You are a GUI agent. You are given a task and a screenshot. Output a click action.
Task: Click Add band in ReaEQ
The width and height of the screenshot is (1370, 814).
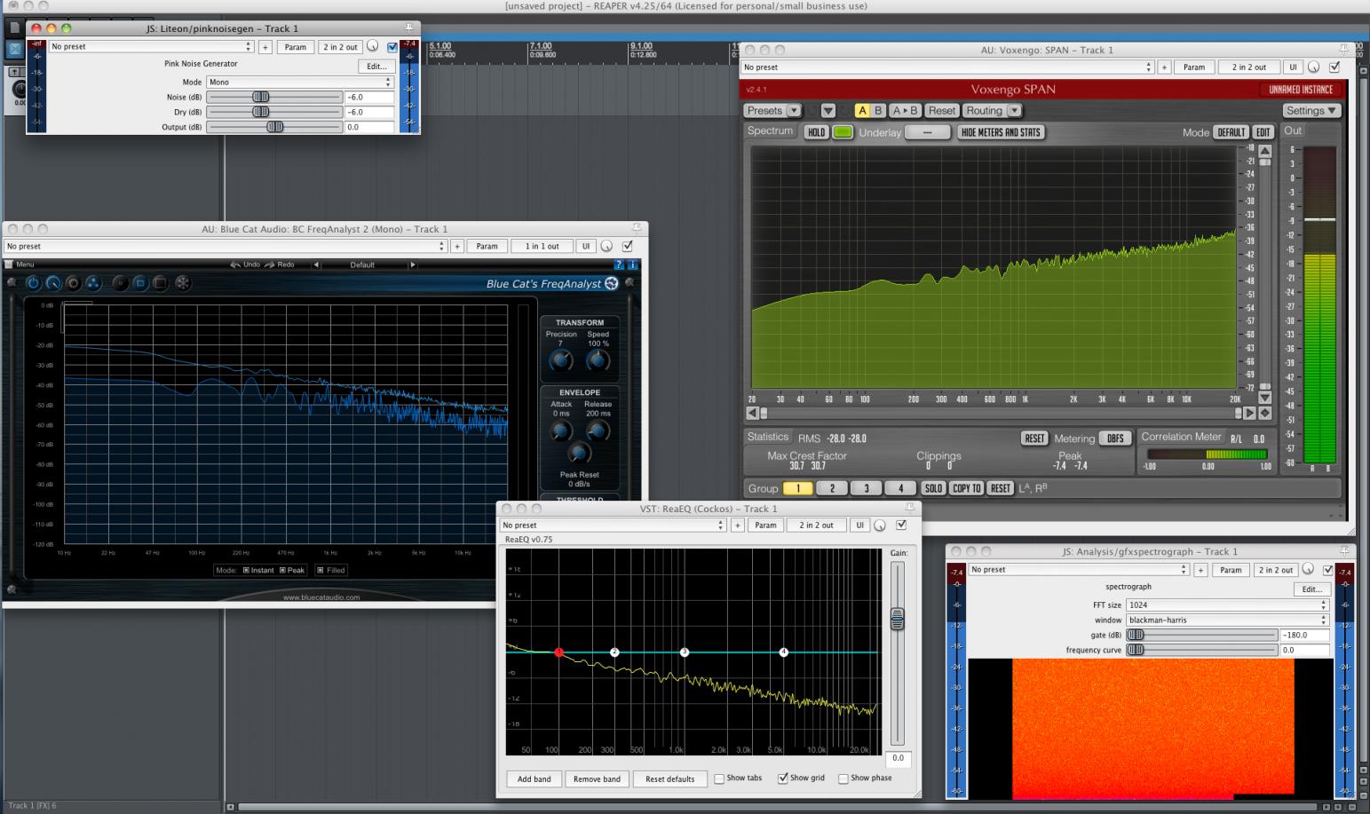pyautogui.click(x=534, y=779)
